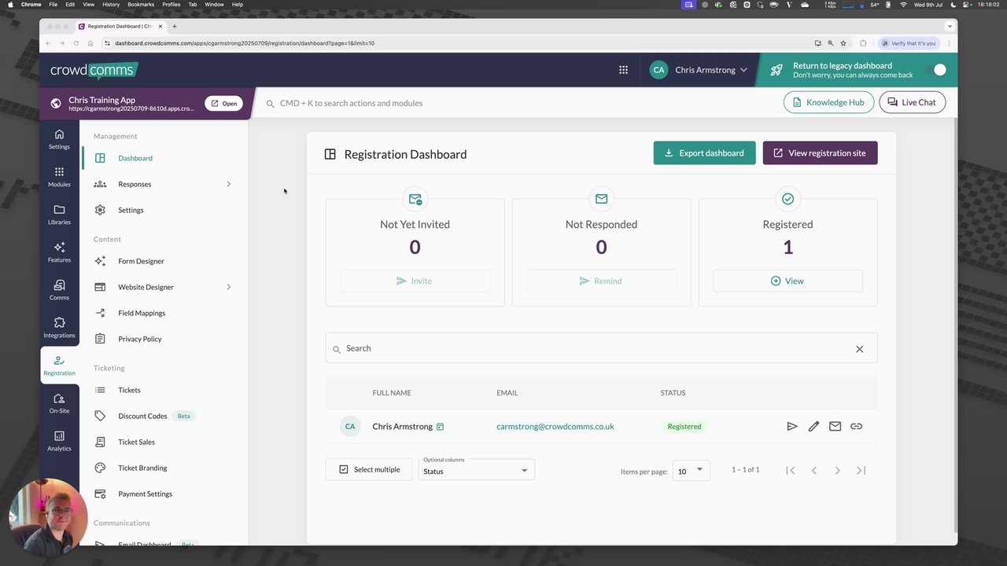Click the crowdcomms logo
The width and height of the screenshot is (1007, 566).
[x=94, y=70]
